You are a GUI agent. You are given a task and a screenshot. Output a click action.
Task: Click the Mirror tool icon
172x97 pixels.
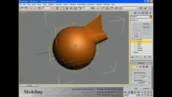141,8
